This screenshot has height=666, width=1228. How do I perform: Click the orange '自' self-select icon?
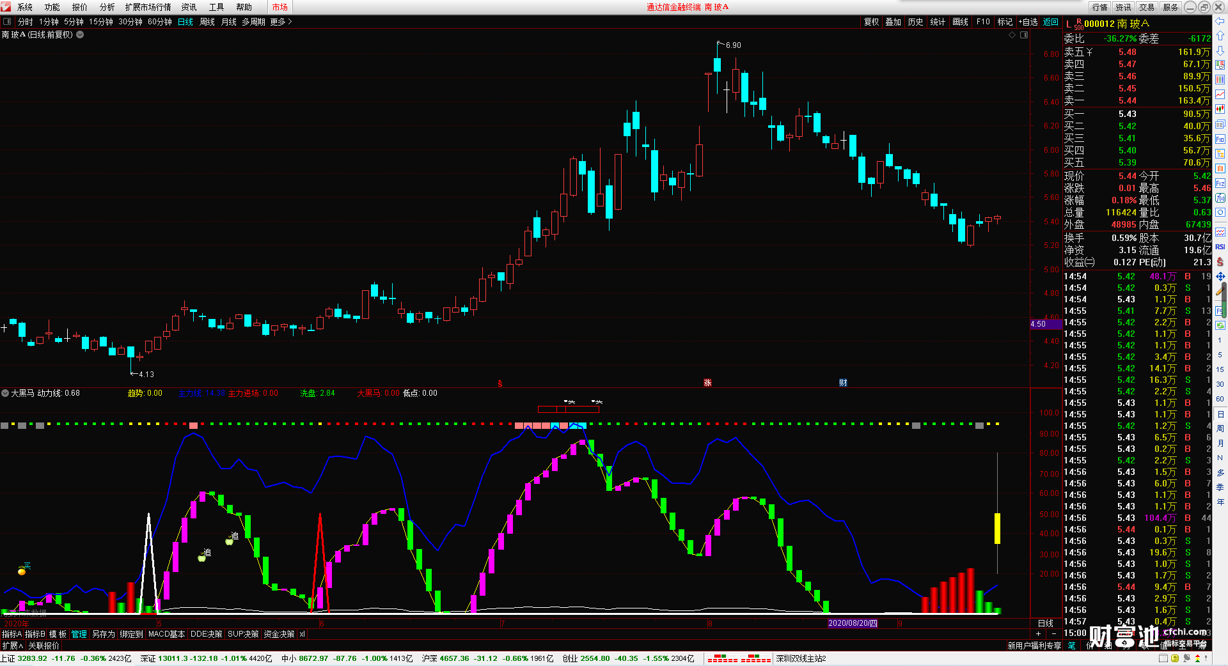(1220, 169)
